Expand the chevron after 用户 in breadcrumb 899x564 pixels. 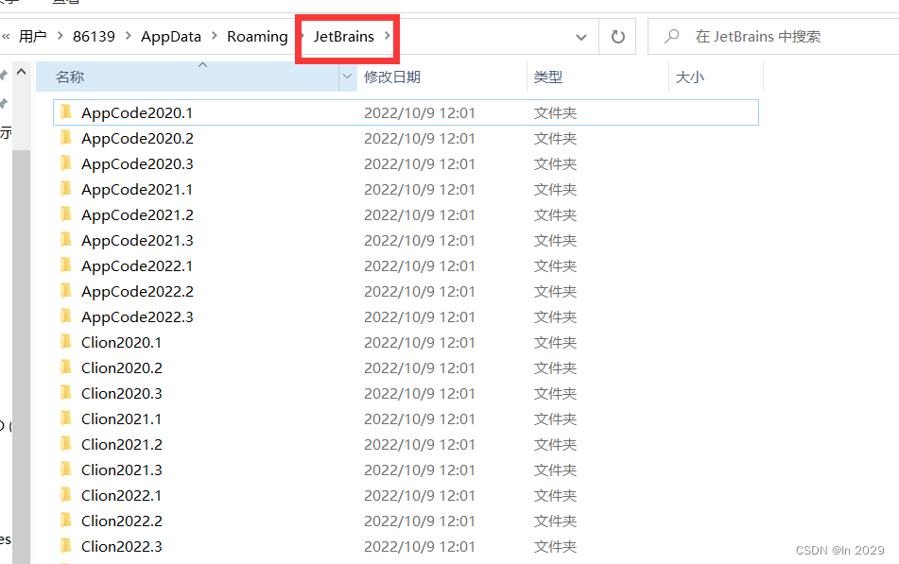coord(60,36)
